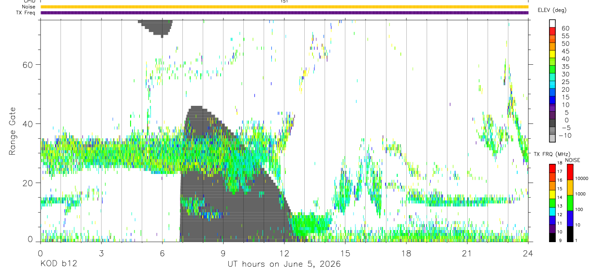Click the NOISE colorbar label '1000'

click(x=580, y=194)
